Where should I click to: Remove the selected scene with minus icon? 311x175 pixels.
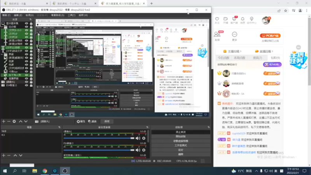[x=9, y=155]
